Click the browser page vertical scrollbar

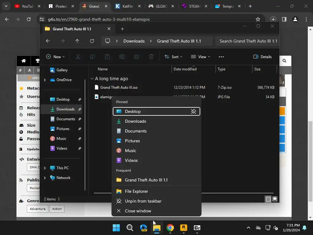point(310,162)
